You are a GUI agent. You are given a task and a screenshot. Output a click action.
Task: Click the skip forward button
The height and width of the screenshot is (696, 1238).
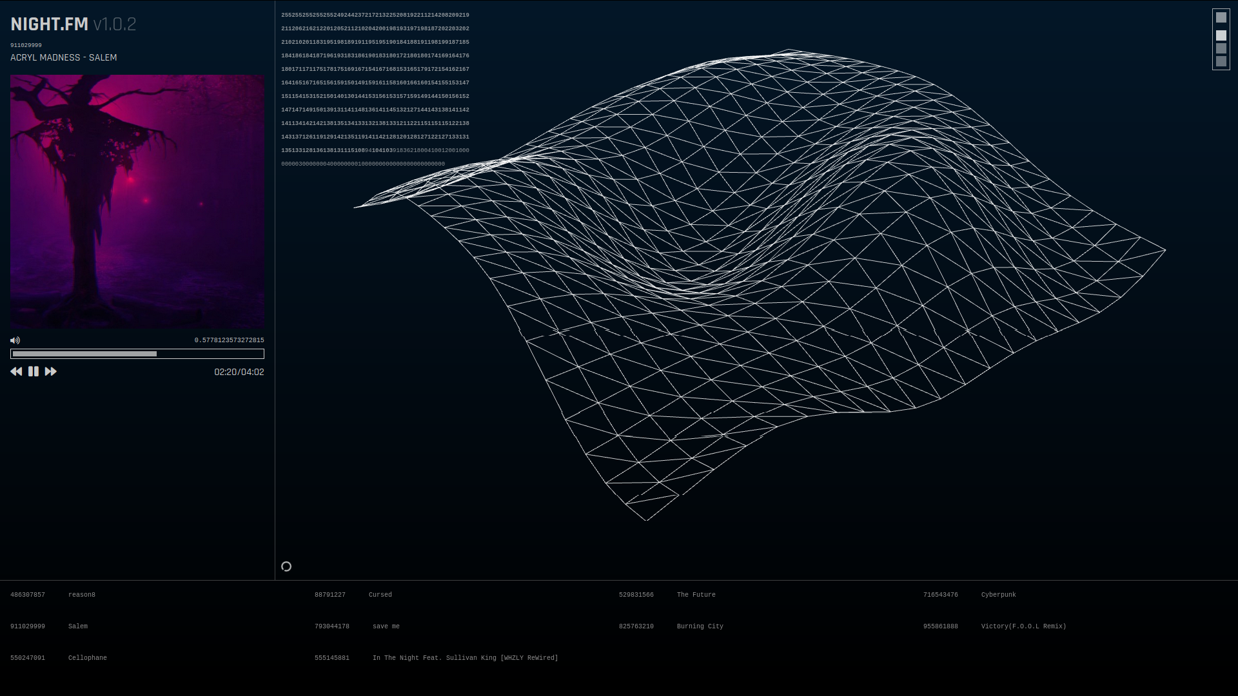[x=50, y=371]
